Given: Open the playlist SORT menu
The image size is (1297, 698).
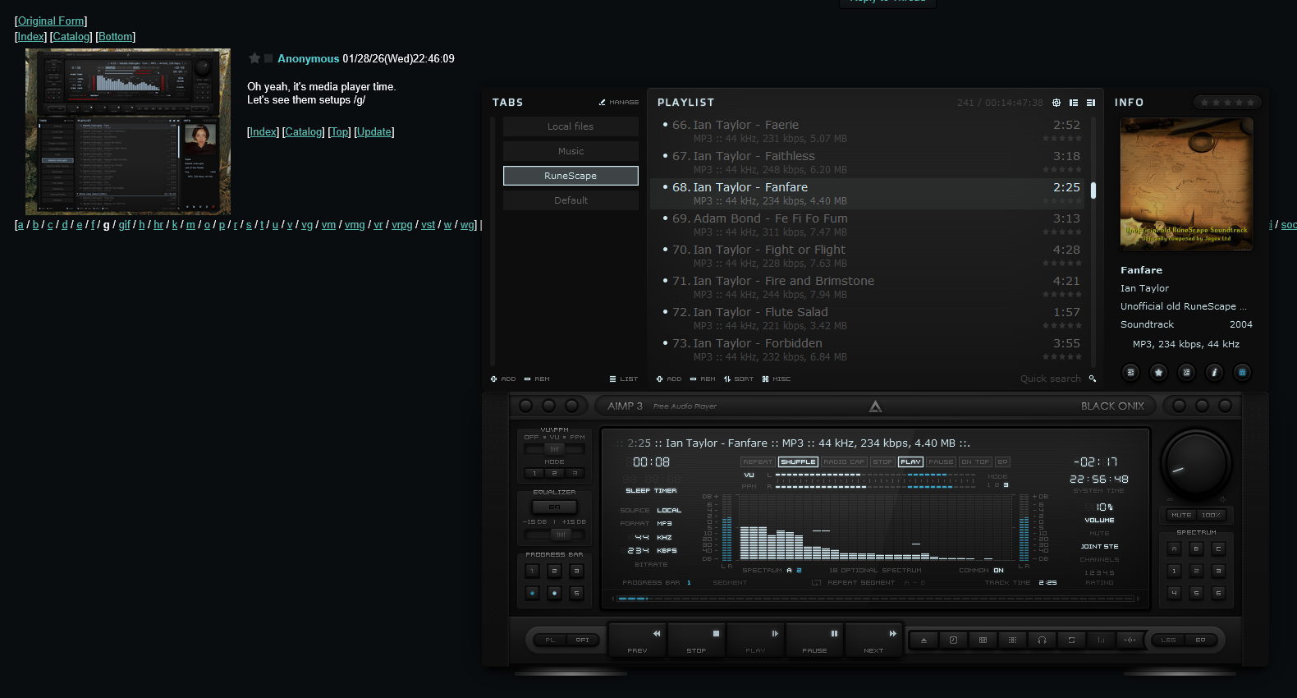Looking at the screenshot, I should 739,379.
